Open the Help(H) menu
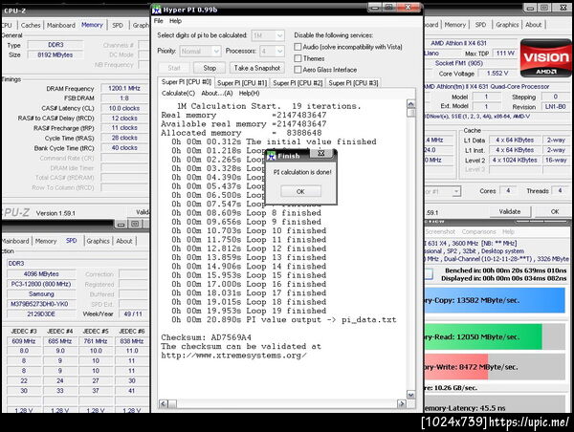This screenshot has height=432, width=574. tap(250, 94)
